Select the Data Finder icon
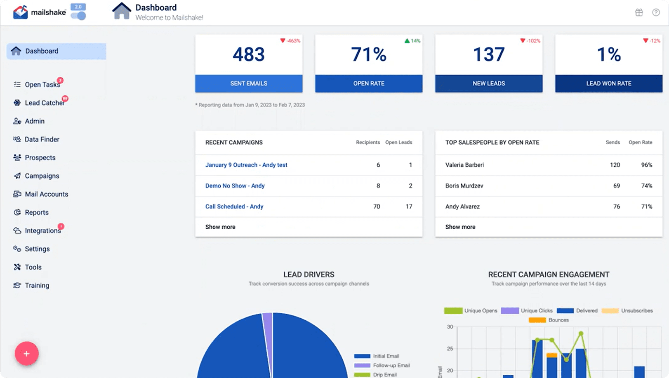Viewport: 669px width, 378px height. pyautogui.click(x=17, y=139)
